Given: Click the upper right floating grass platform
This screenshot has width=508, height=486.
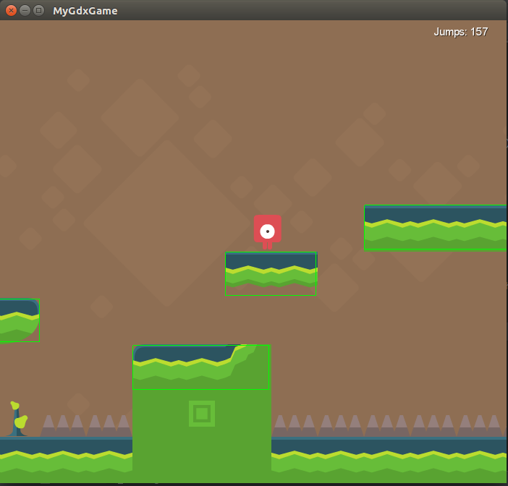Looking at the screenshot, I should point(436,227).
